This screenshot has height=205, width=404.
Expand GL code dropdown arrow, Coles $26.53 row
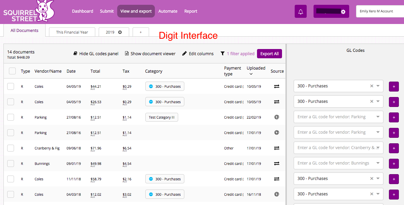pos(378,101)
